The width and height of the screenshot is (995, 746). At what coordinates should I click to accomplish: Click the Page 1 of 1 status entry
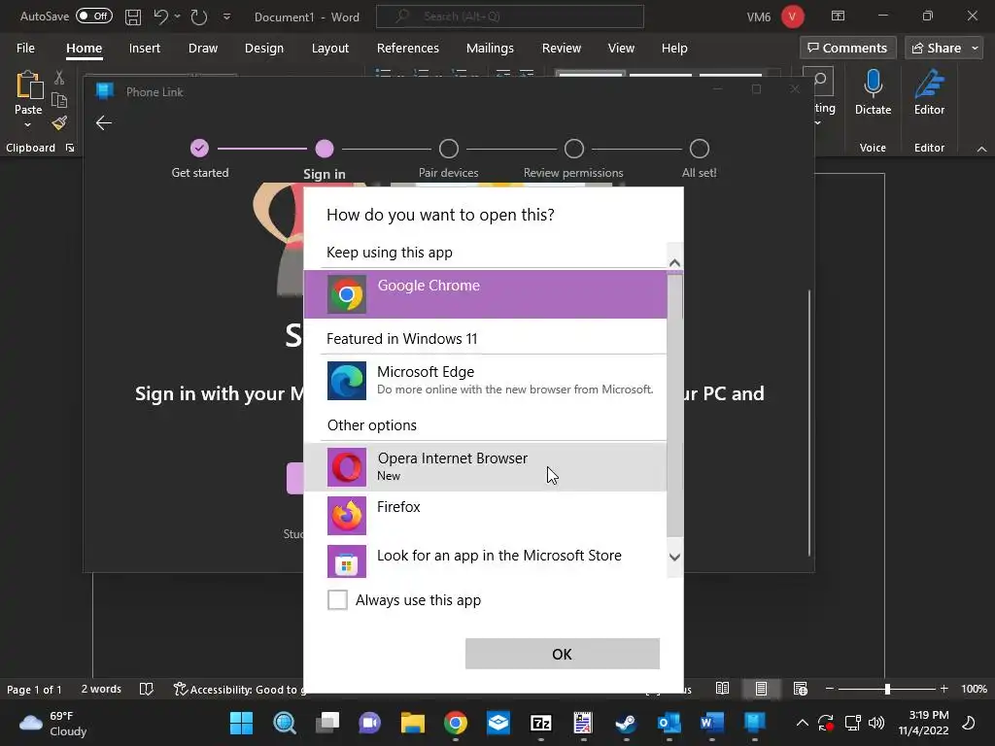tap(34, 689)
